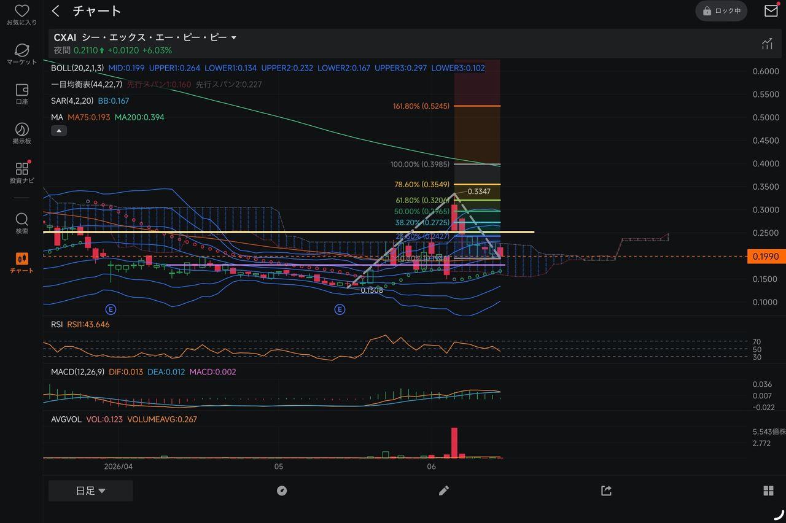Select the RSI1:43.646 indicator value

click(x=88, y=324)
